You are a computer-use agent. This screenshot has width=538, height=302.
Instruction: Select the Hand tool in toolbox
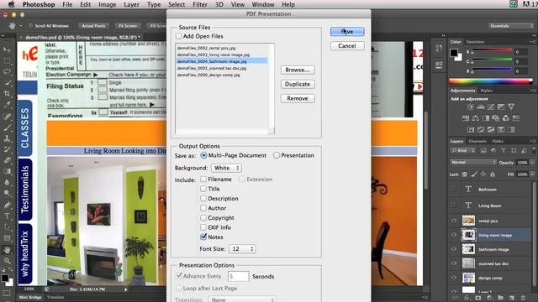point(7,250)
